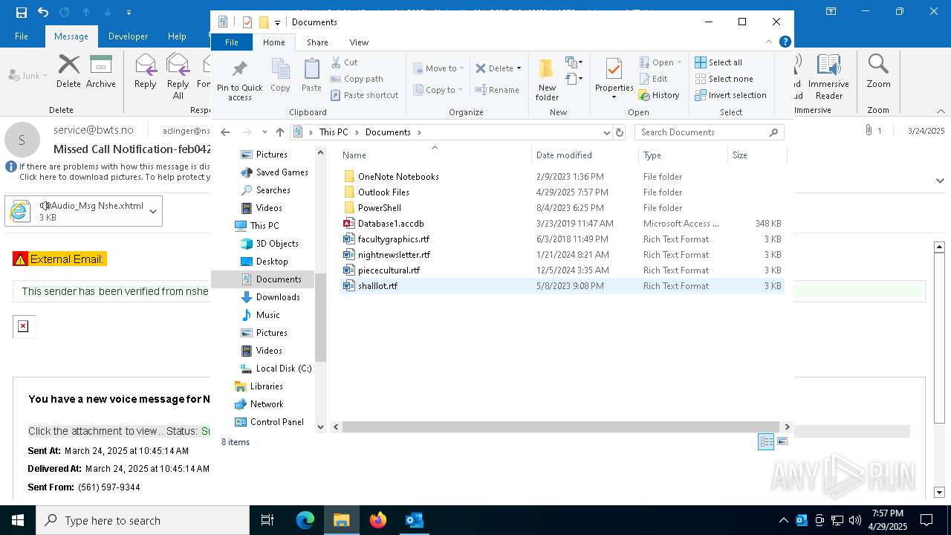Click the Windows Start button

(x=18, y=520)
